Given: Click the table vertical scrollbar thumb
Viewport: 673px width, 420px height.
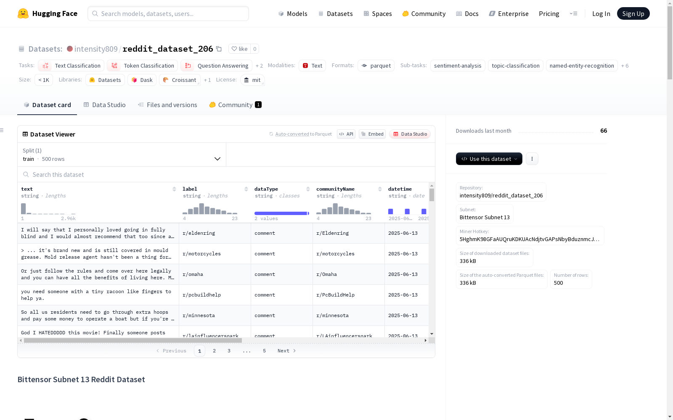Looking at the screenshot, I should pyautogui.click(x=432, y=195).
